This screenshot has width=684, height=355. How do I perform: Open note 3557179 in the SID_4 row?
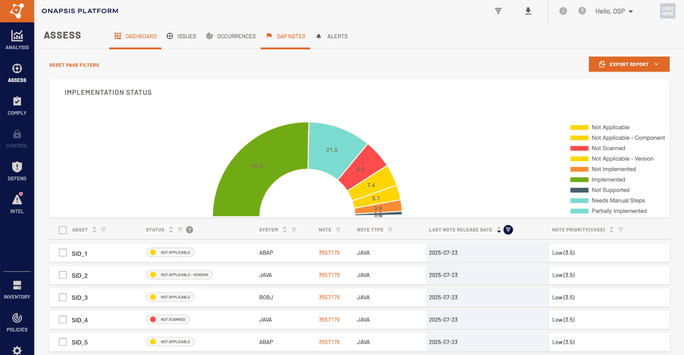tap(329, 320)
